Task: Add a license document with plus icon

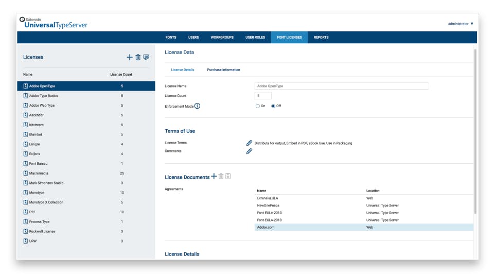Action: (x=214, y=176)
